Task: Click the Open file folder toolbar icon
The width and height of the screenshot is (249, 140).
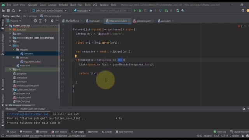Action: click(x=3, y=10)
